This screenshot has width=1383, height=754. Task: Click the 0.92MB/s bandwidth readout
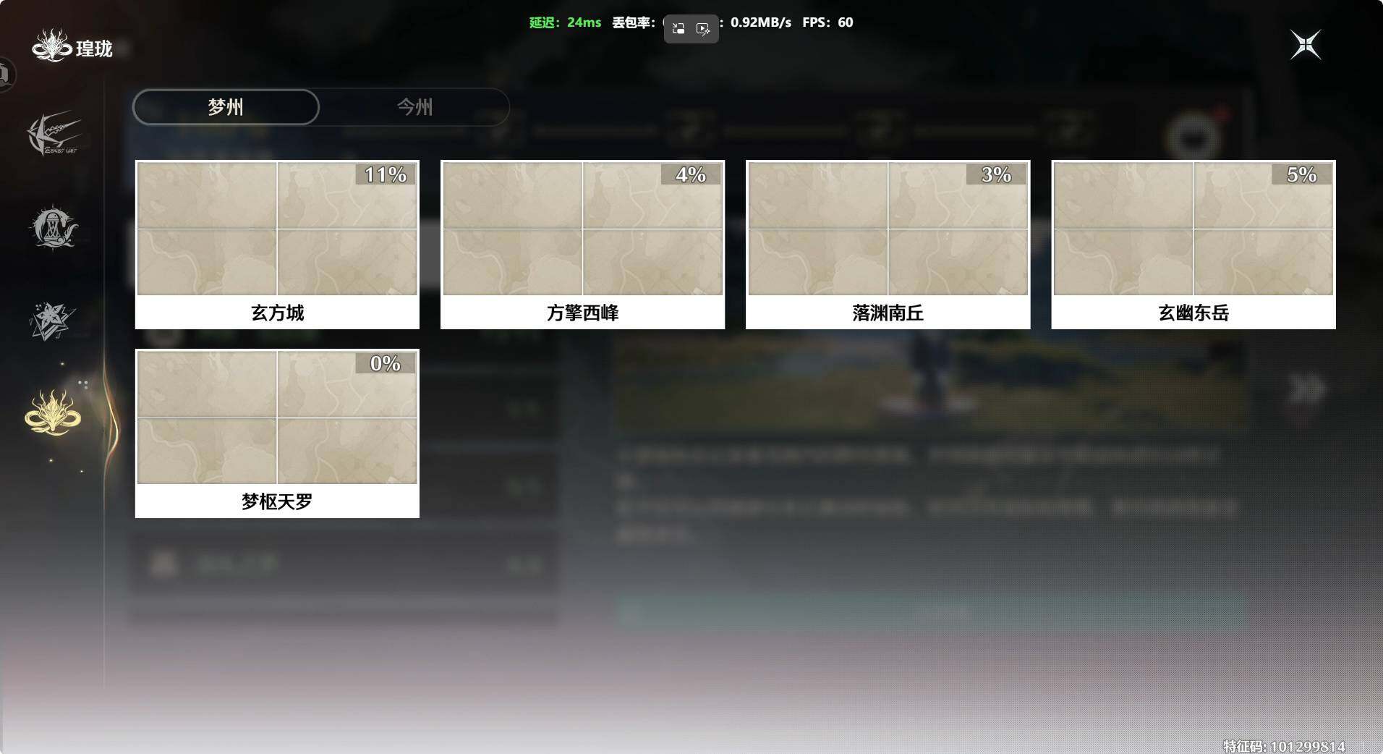point(761,22)
